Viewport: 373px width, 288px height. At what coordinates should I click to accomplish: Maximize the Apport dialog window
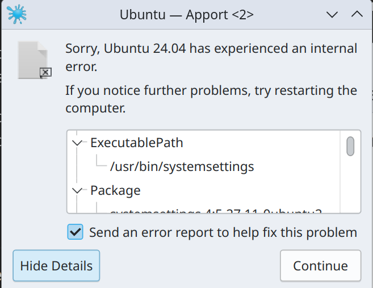(357, 14)
